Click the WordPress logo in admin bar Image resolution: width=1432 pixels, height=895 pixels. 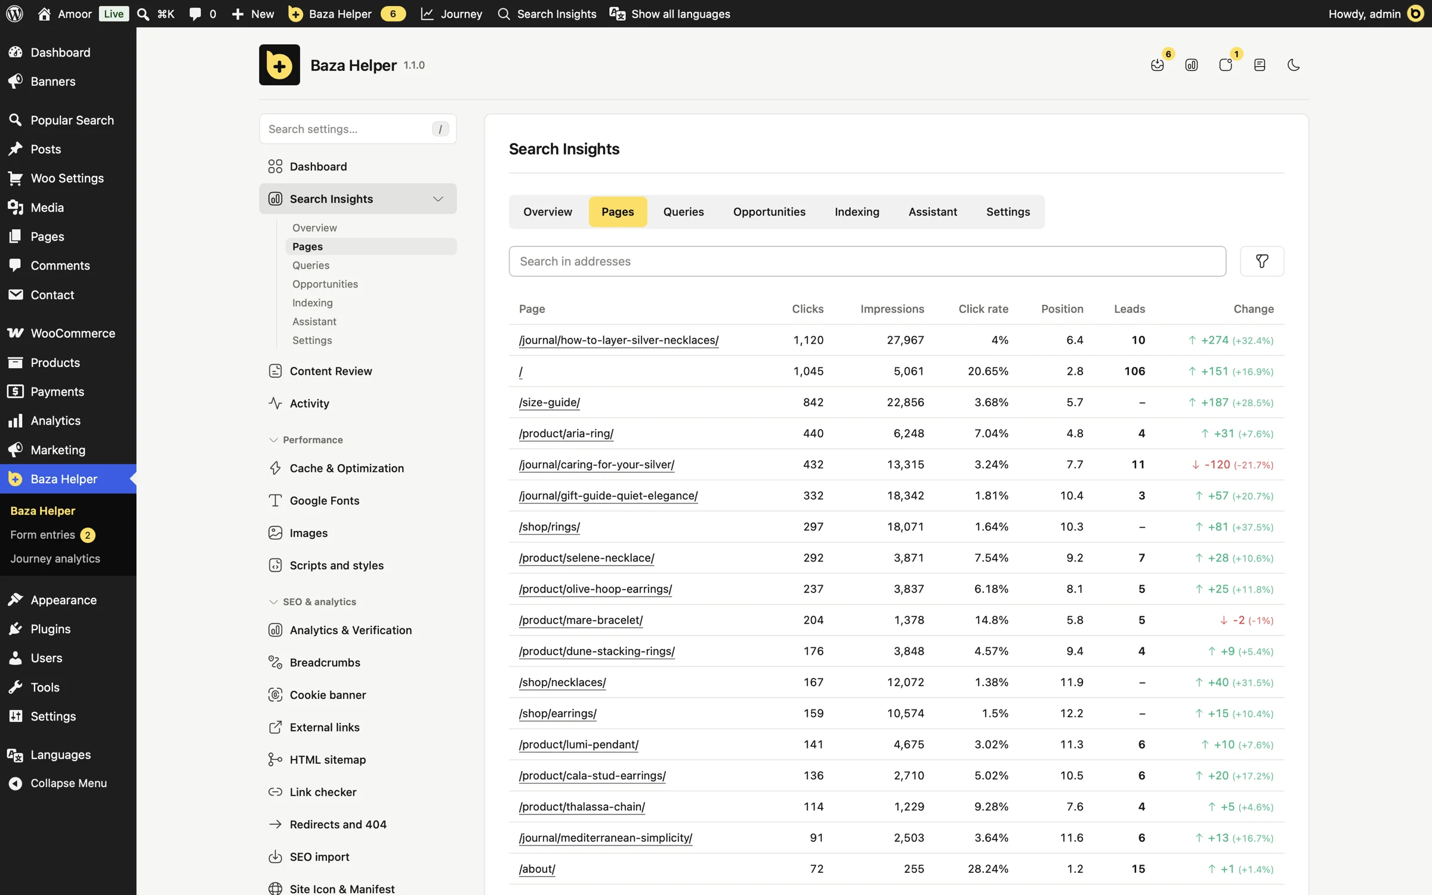coord(14,14)
